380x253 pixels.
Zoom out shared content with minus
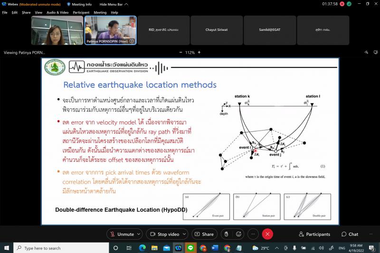tap(181, 52)
